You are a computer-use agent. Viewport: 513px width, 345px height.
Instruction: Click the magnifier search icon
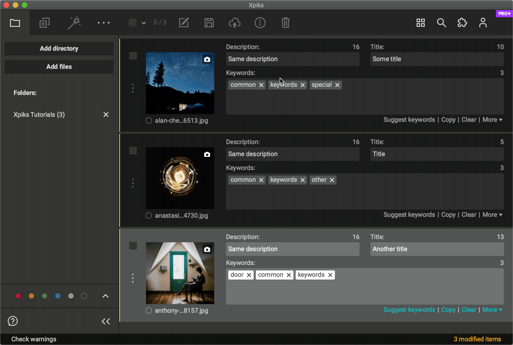click(441, 23)
